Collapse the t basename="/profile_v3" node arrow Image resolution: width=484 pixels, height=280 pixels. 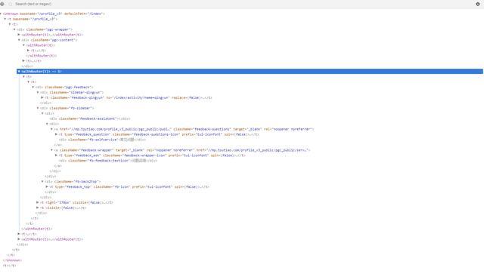point(5,19)
